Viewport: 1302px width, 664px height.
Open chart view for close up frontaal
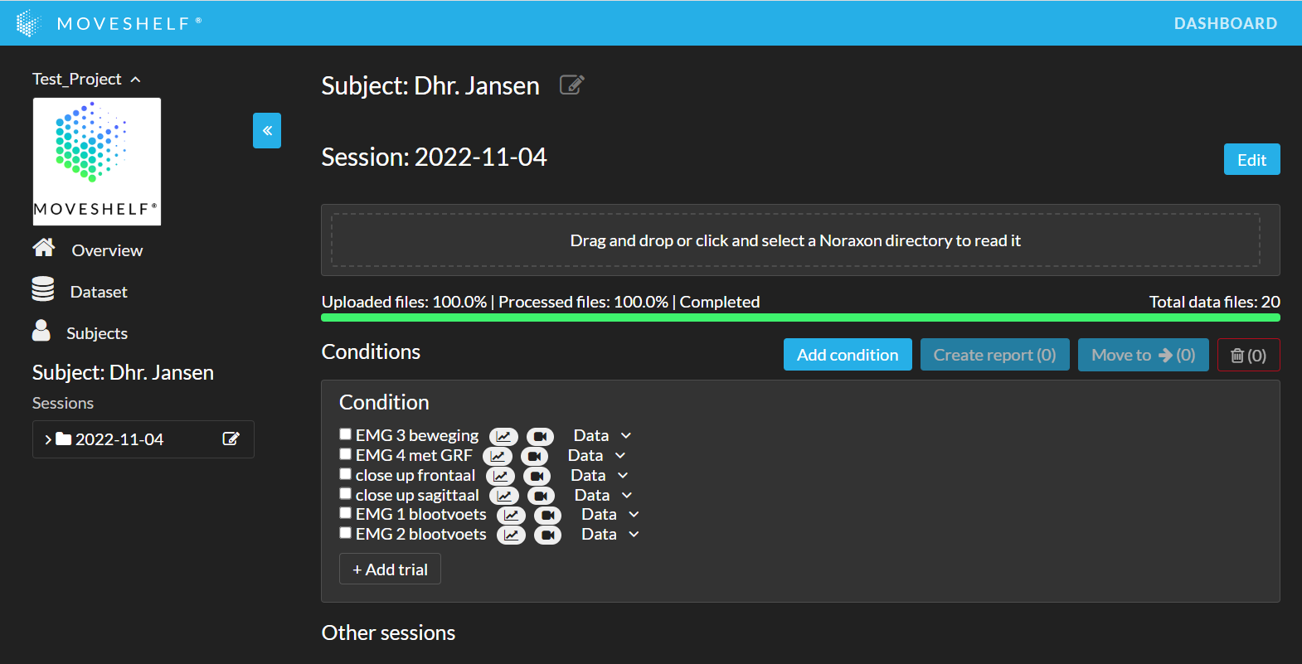click(500, 477)
